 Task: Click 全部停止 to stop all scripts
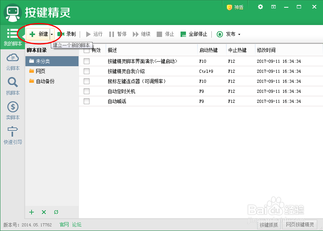194,34
